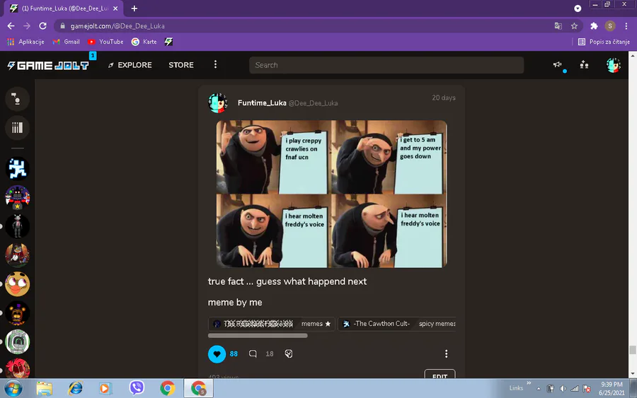Open the Karte bookmark
Viewport: 637px width, 398px height.
[x=144, y=42]
